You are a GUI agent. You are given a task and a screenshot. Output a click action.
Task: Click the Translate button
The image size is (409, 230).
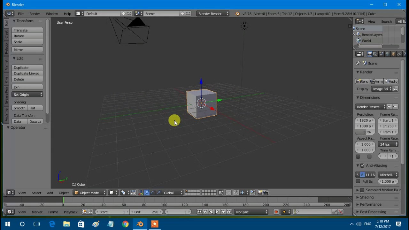click(x=27, y=30)
